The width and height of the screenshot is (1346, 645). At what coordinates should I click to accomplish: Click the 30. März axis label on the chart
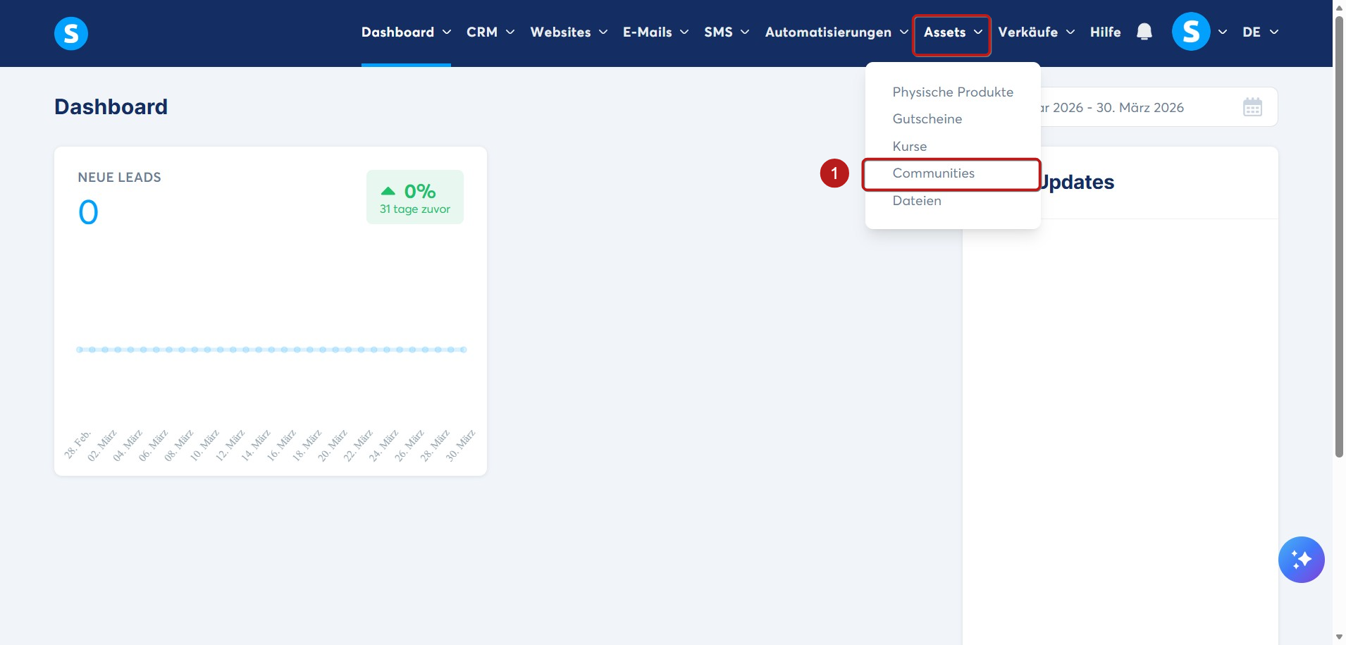pyautogui.click(x=461, y=445)
